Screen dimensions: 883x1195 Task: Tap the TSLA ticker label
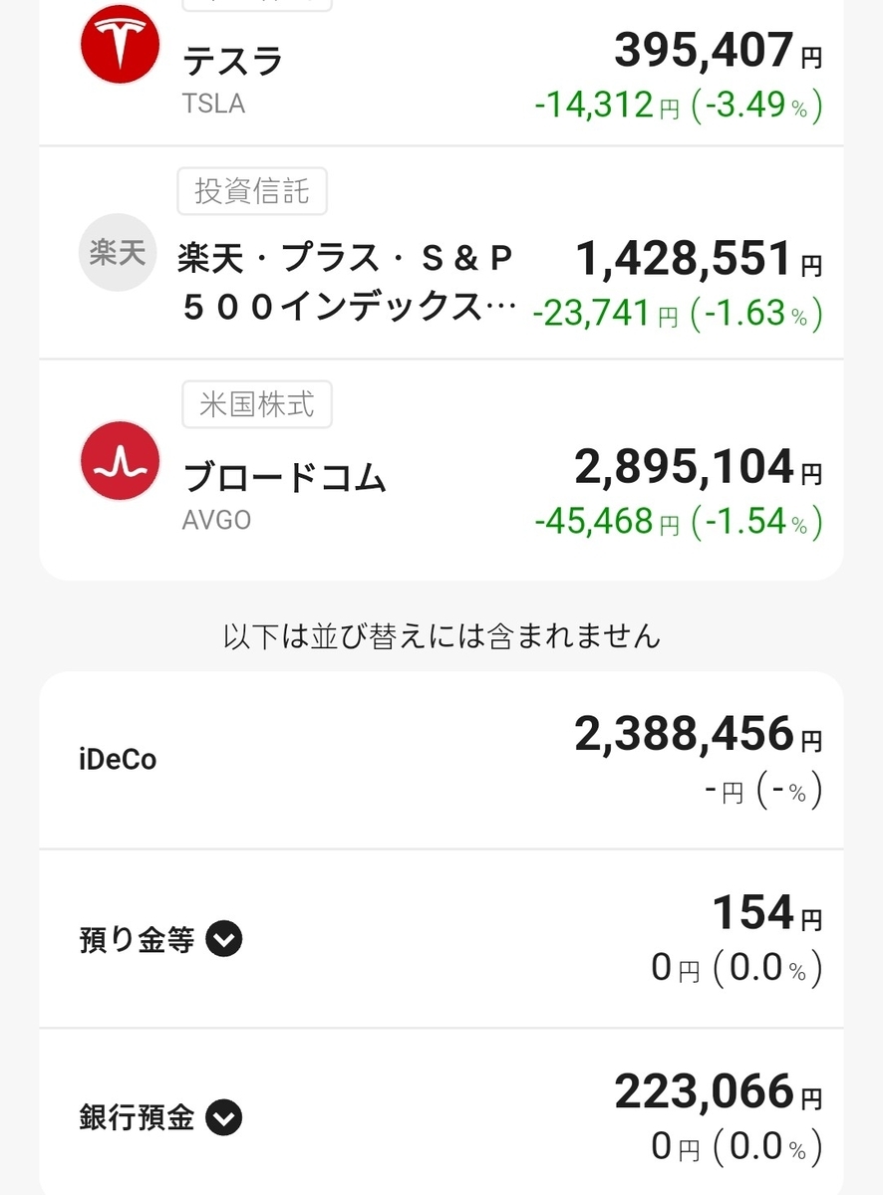[x=213, y=104]
